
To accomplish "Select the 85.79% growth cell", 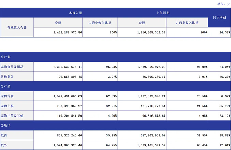I will pos(219,106).
